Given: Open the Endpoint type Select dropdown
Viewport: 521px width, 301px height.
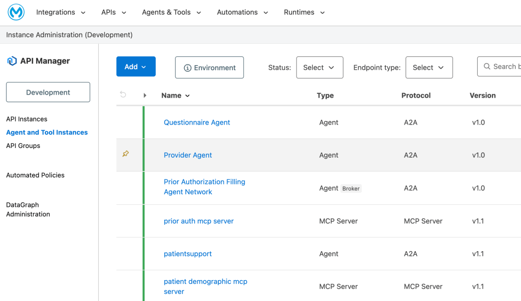Looking at the screenshot, I should point(428,68).
